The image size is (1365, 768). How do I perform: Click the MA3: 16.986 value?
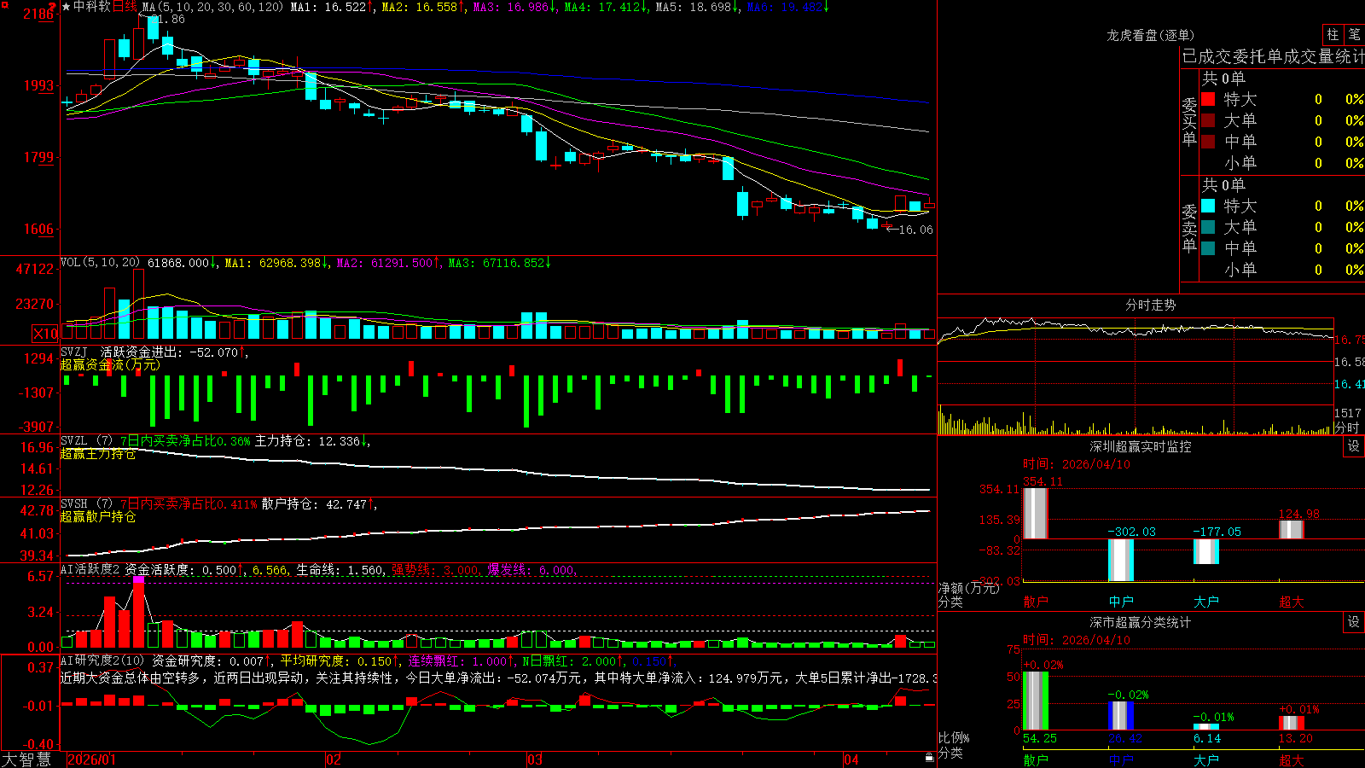pyautogui.click(x=514, y=7)
